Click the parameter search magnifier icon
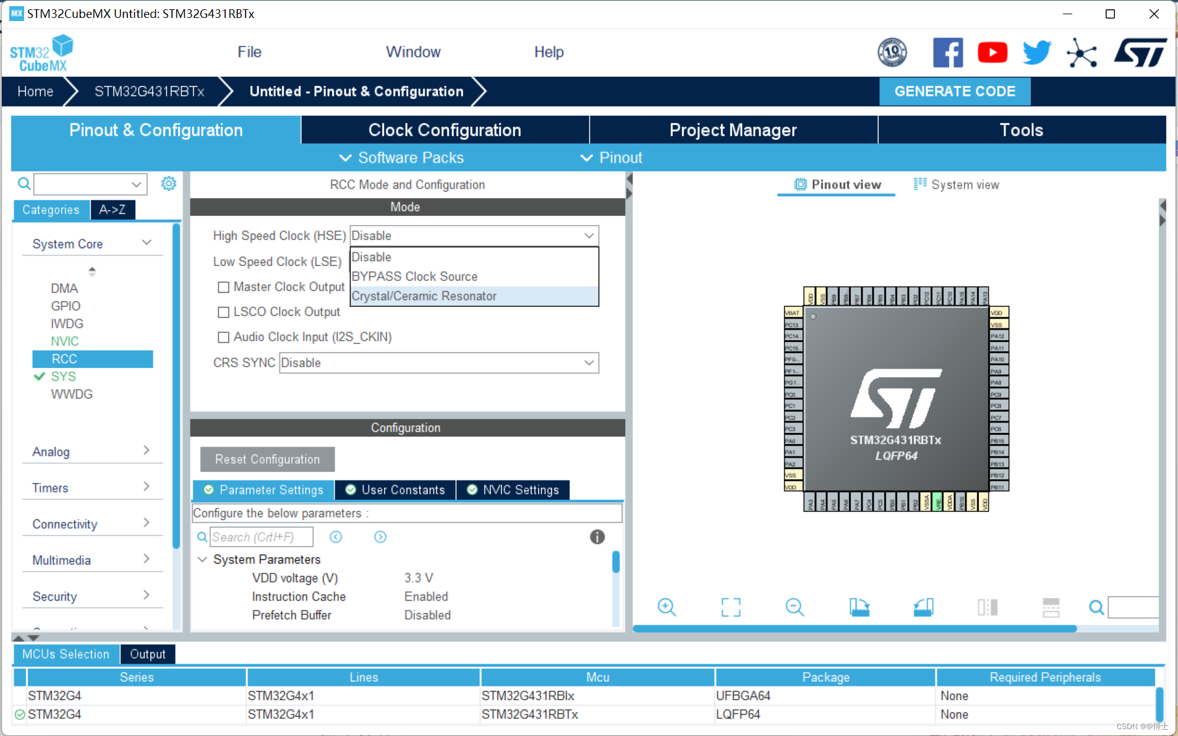This screenshot has width=1178, height=736. [202, 537]
